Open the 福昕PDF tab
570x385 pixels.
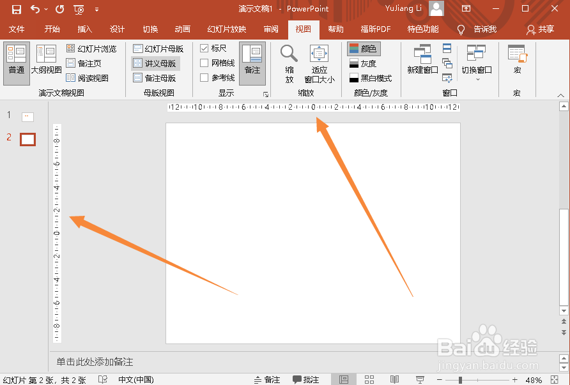tap(376, 29)
